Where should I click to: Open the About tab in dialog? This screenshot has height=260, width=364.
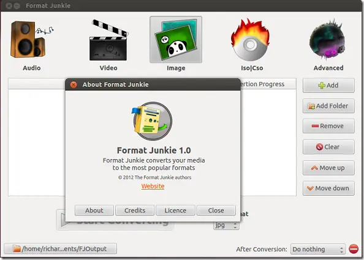click(x=94, y=210)
